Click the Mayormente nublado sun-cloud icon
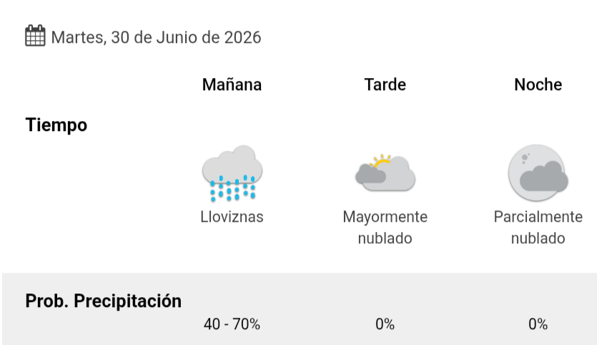 (x=385, y=172)
